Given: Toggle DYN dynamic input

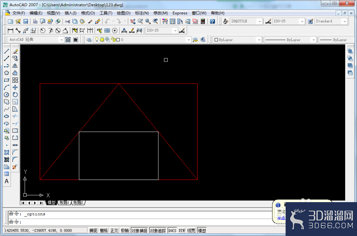Looking at the screenshot, I should tap(182, 231).
